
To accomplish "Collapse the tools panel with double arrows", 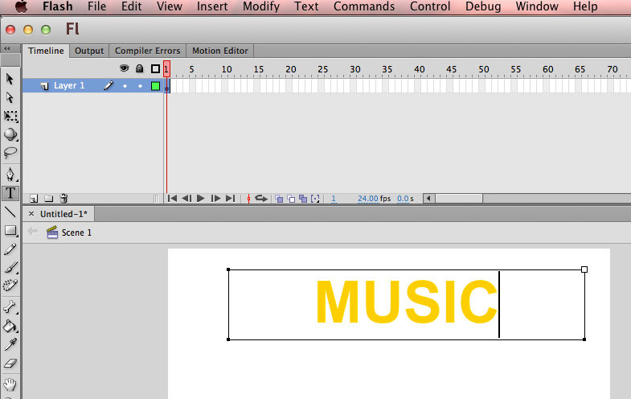I will coord(7,49).
